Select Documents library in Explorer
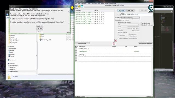 (12, 48)
